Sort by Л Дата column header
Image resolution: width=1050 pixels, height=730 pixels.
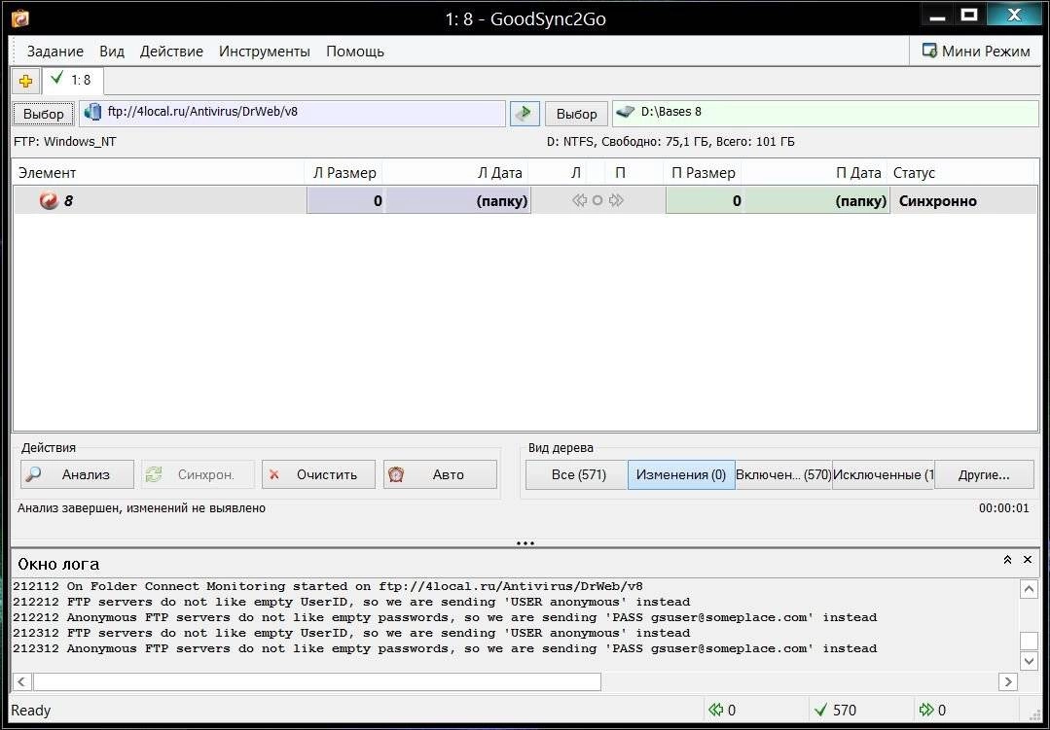455,173
